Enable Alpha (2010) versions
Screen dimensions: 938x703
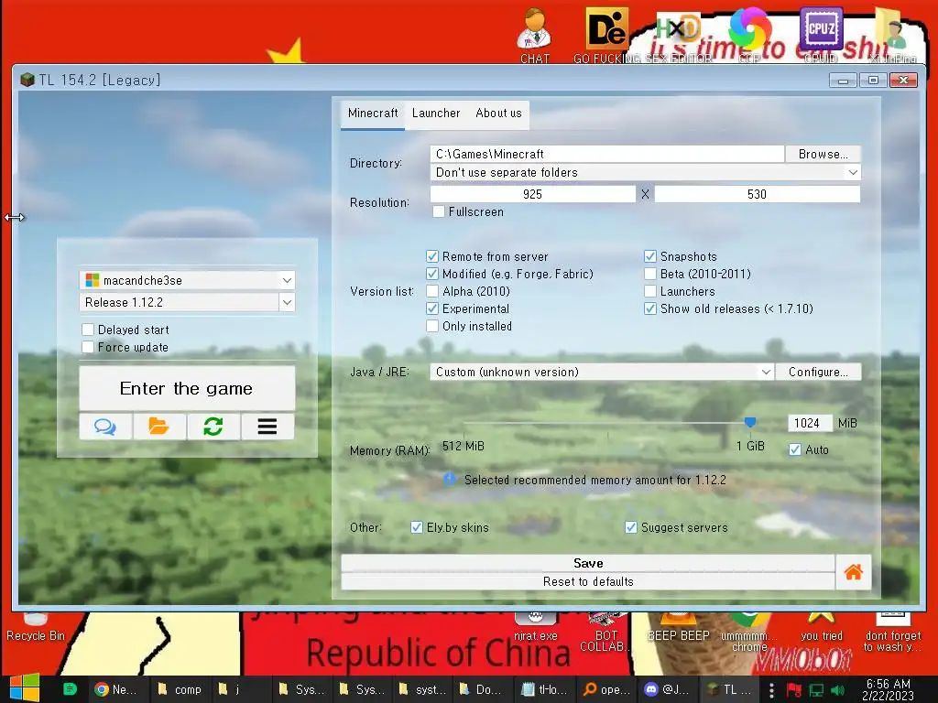[x=432, y=291]
